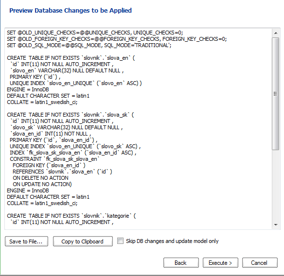Place cursor on CREATE TABLE slova_sk line
The height and width of the screenshot is (276, 284).
[x=71, y=115]
